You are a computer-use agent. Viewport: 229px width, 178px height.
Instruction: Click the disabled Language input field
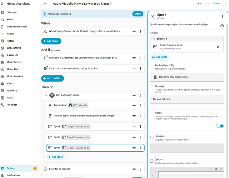click(x=187, y=148)
